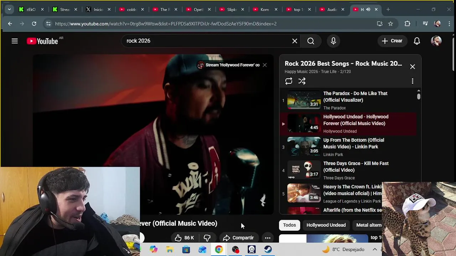Click the Crear button

[x=392, y=41]
